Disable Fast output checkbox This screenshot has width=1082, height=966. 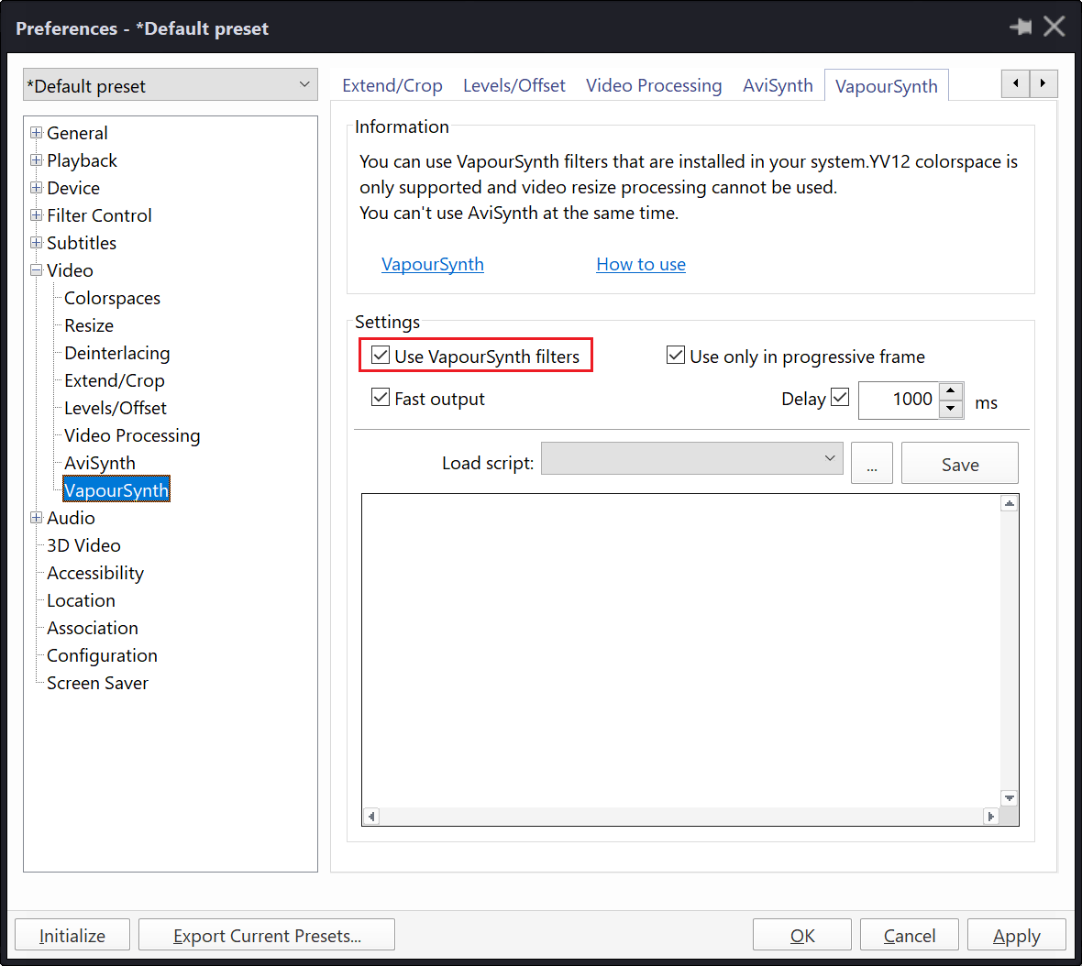pyautogui.click(x=381, y=397)
